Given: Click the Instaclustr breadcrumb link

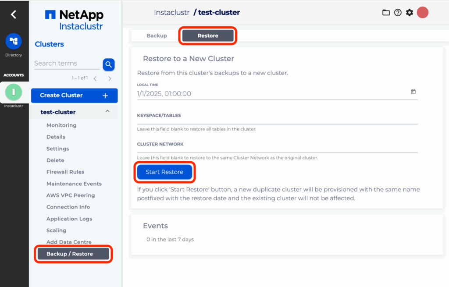Looking at the screenshot, I should (171, 13).
